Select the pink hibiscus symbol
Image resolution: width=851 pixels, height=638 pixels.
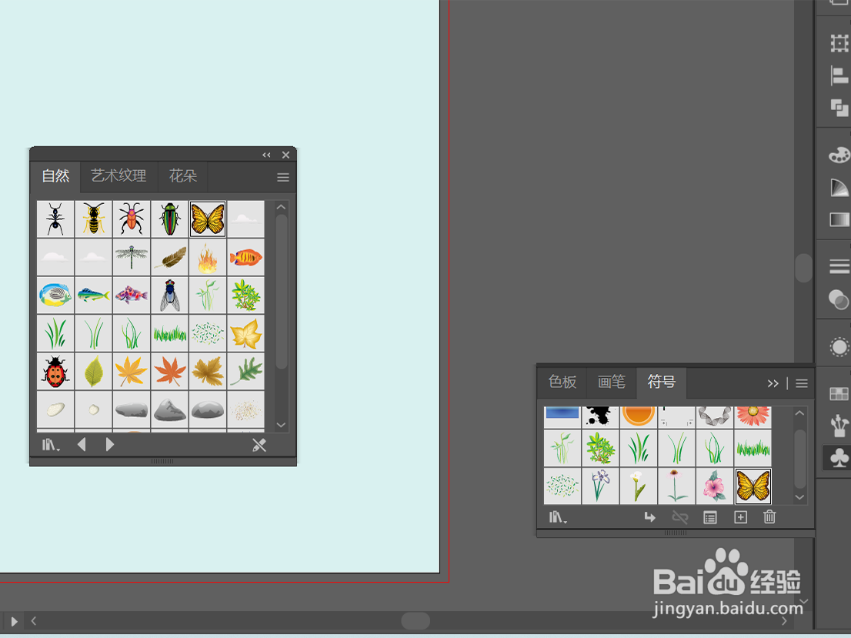714,486
